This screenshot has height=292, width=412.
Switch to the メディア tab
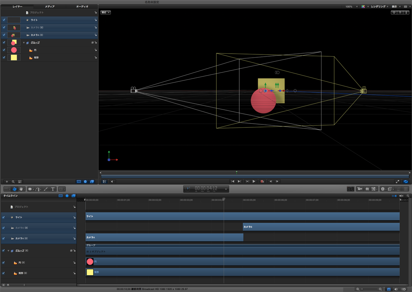[50, 7]
